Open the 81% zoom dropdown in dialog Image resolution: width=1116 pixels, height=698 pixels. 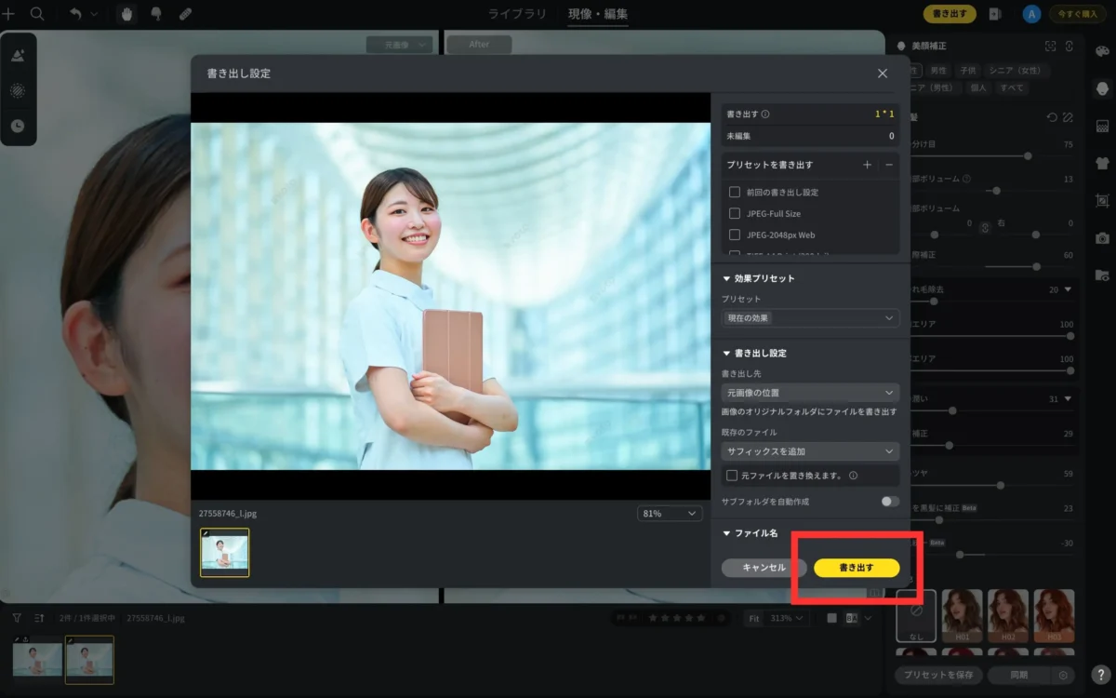[670, 514]
